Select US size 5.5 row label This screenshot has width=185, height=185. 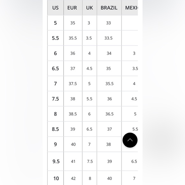point(56,38)
